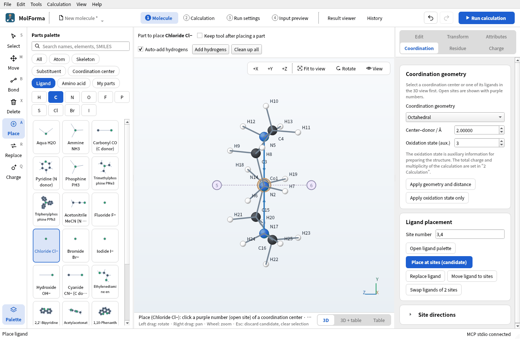Open the New molecule document dropdown arrow

(102, 20)
